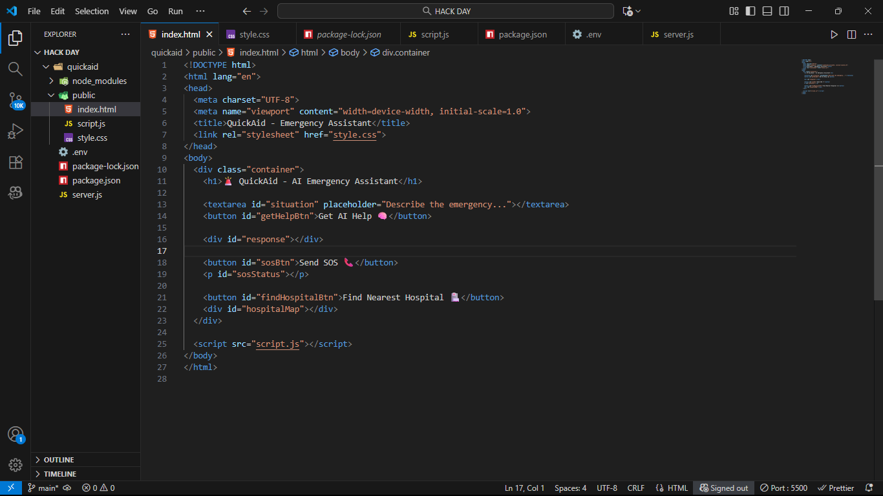Open the Manage gear icon
Image resolution: width=883 pixels, height=496 pixels.
pyautogui.click(x=16, y=464)
